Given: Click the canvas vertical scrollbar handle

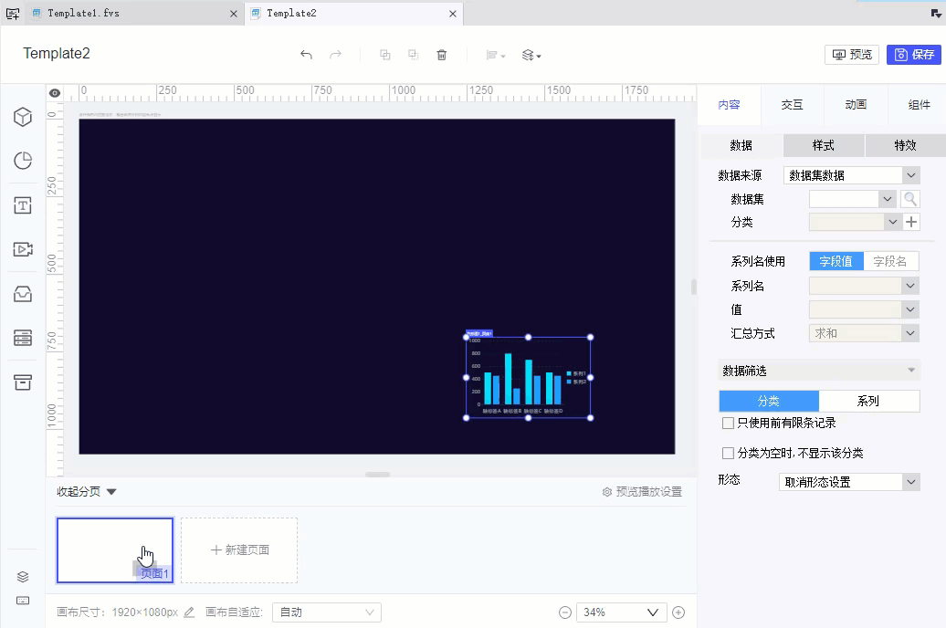Looking at the screenshot, I should (694, 288).
